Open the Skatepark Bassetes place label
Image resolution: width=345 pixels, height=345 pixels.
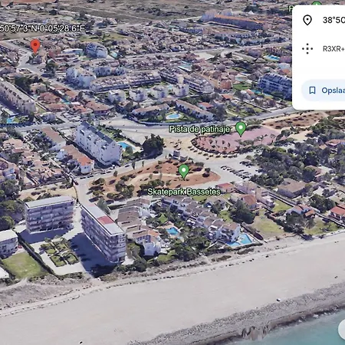pos(184,192)
